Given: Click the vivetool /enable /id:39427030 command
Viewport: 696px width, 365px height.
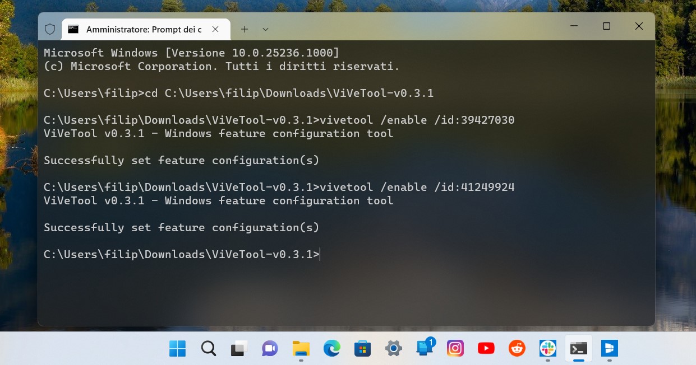Looking at the screenshot, I should click(x=279, y=120).
